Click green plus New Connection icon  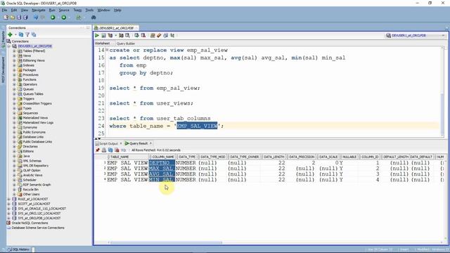(10, 34)
